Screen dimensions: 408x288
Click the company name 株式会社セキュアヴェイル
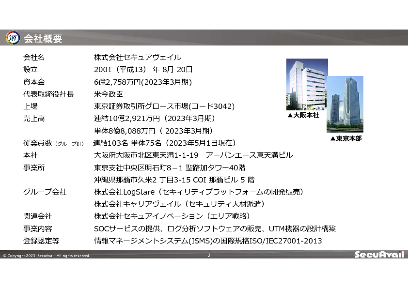(138, 58)
